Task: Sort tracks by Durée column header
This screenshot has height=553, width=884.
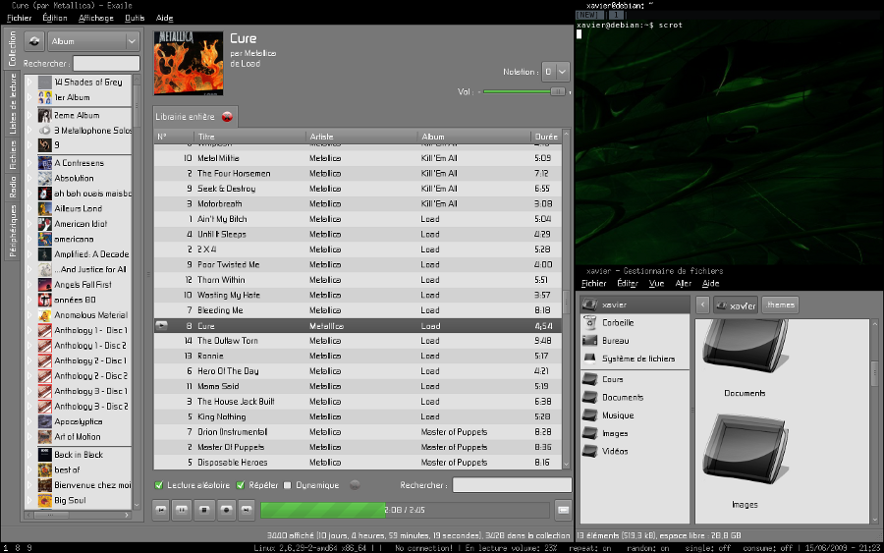Action: click(546, 137)
